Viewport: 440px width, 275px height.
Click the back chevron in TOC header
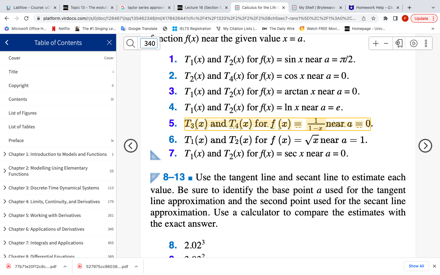7,42
